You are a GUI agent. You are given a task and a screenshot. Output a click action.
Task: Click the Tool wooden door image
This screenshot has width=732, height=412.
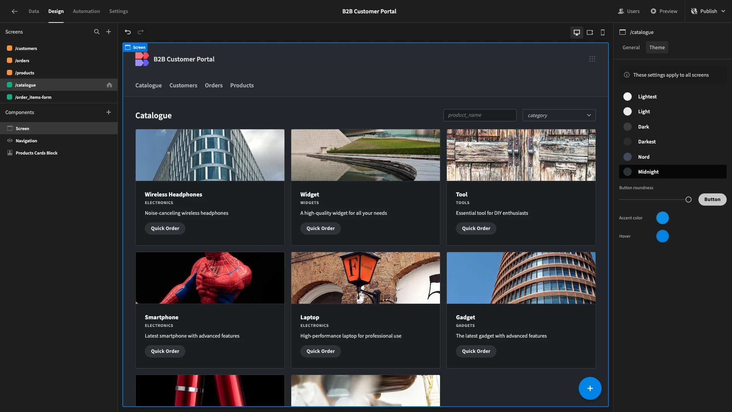pyautogui.click(x=521, y=155)
